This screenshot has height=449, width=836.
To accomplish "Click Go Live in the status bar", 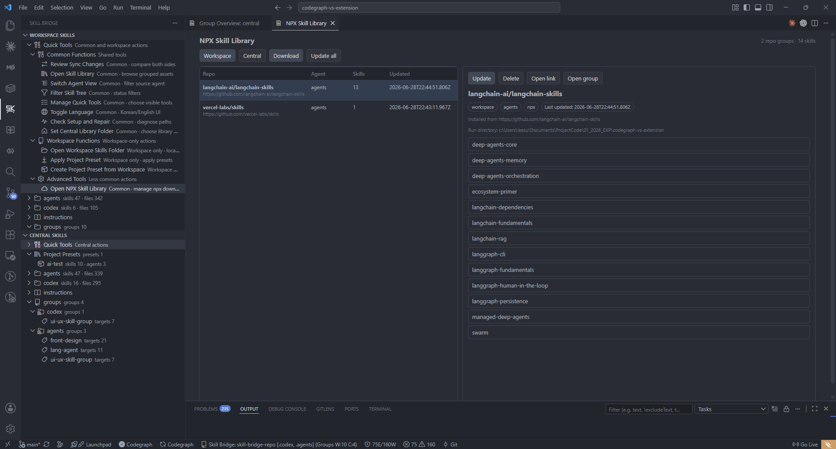I will click(x=805, y=444).
